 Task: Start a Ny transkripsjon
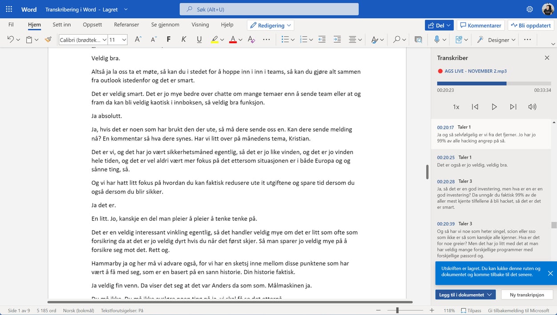(x=527, y=295)
